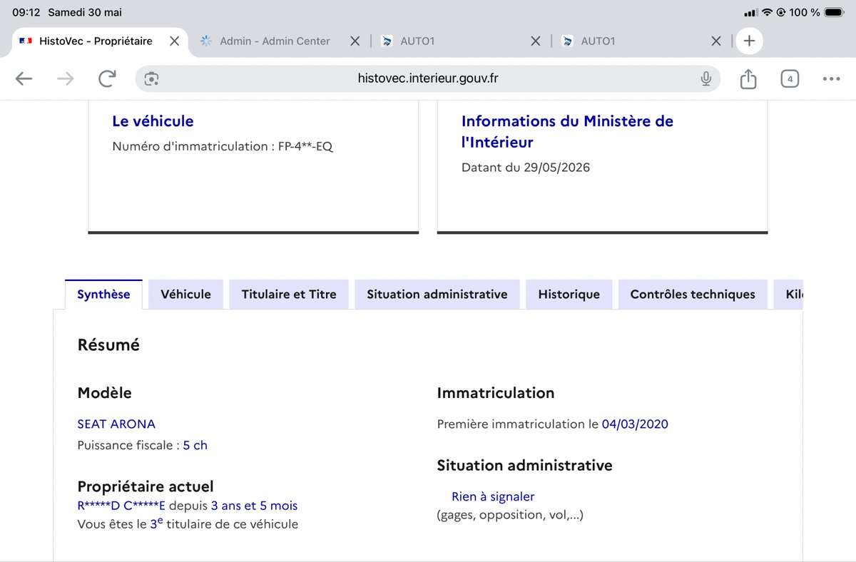Reload the page with refresh icon
Viewport: 856px width, 562px height.
click(x=107, y=79)
